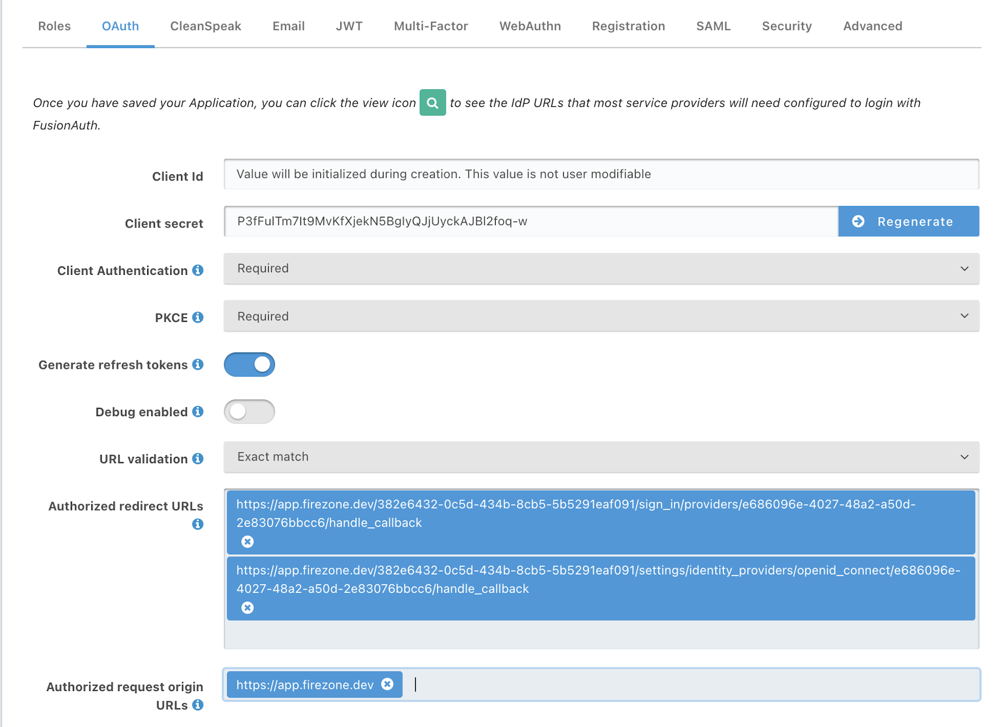
Task: Enable the Debug enabled toggle
Action: pyautogui.click(x=250, y=411)
